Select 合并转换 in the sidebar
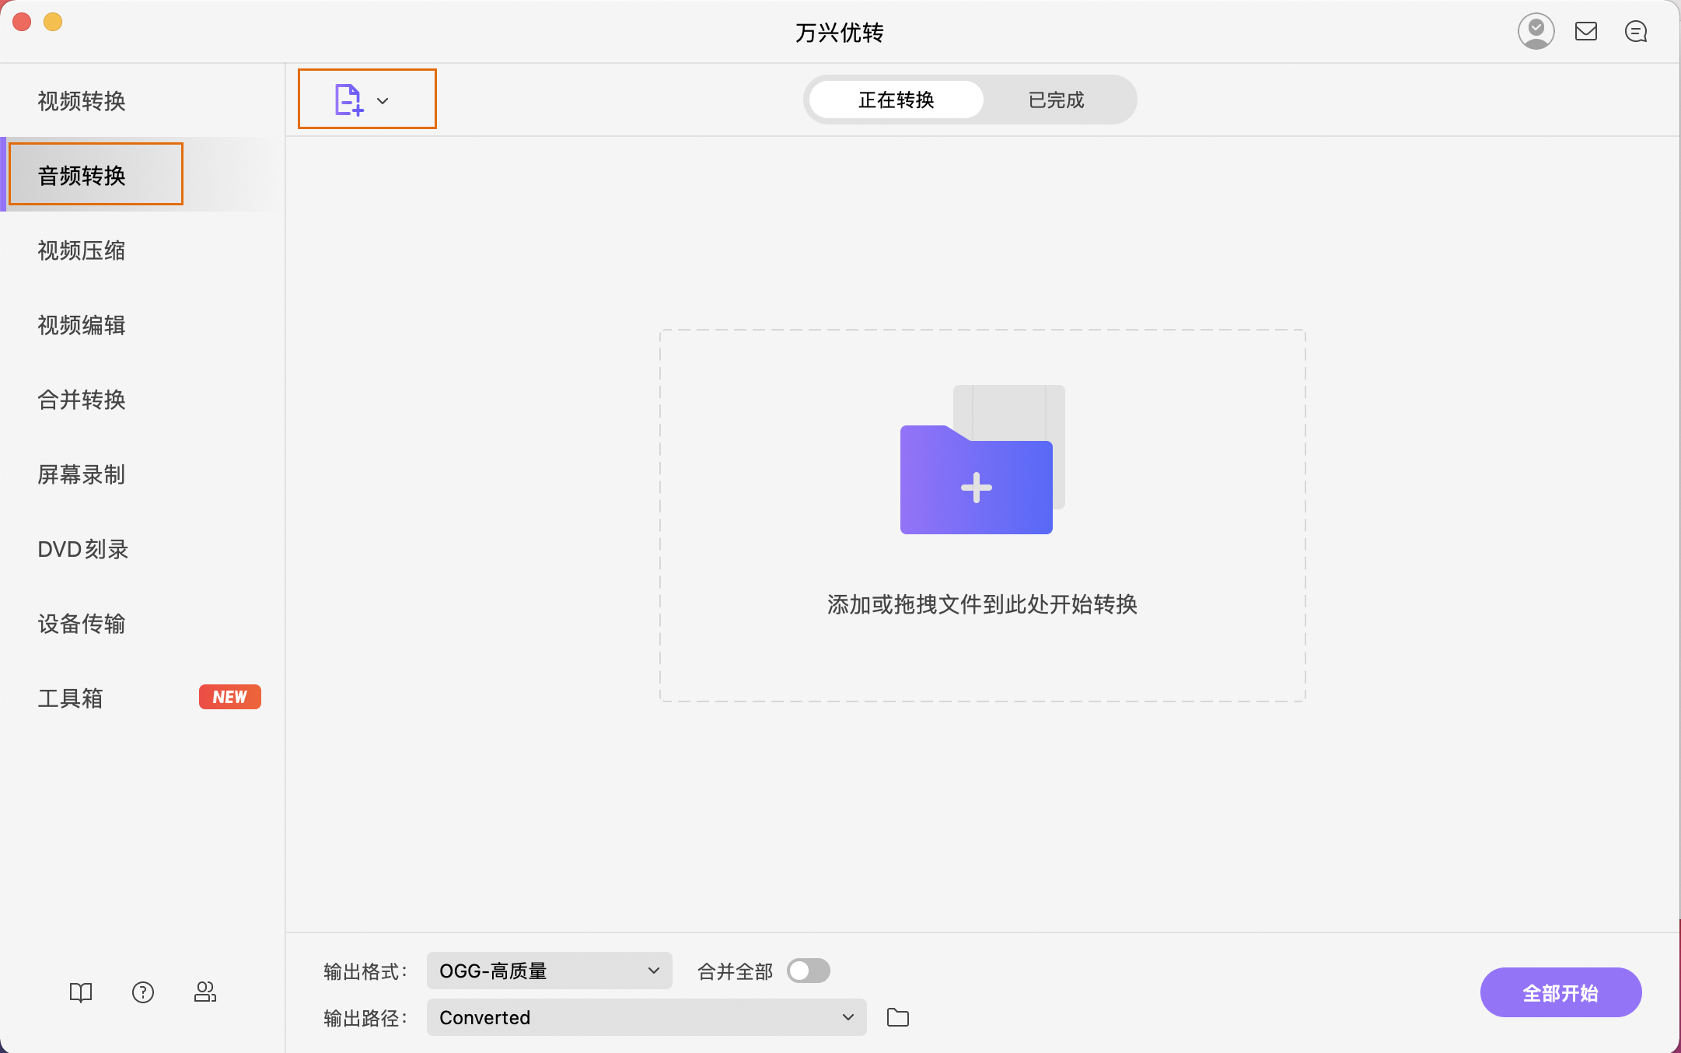The image size is (1681, 1053). tap(142, 399)
